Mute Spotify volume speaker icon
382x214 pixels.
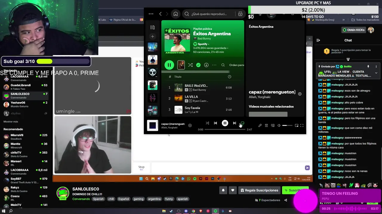click(279, 126)
